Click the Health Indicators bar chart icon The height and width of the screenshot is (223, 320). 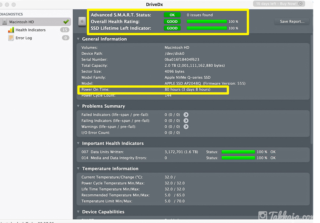click(11, 30)
